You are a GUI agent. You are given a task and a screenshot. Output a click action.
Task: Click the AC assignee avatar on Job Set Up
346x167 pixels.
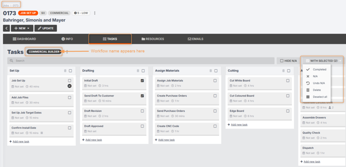coord(69,86)
